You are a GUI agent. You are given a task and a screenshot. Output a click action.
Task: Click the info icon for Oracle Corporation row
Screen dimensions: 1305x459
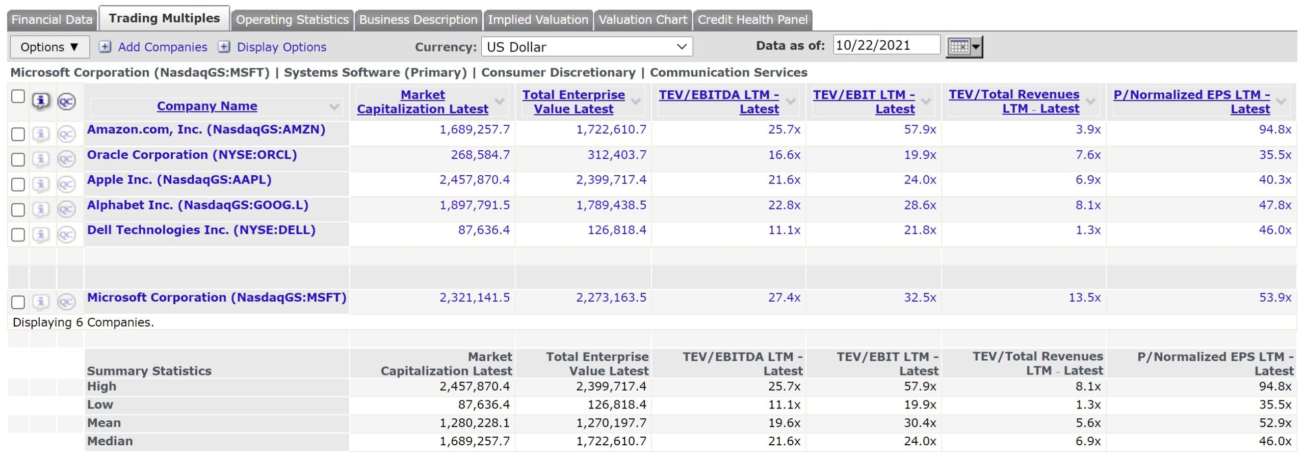point(41,159)
